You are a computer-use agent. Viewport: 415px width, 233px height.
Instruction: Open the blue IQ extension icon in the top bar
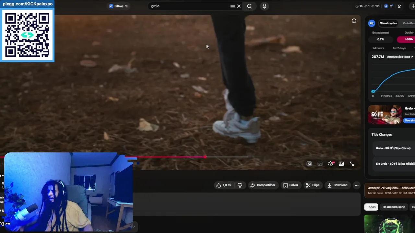(x=386, y=6)
